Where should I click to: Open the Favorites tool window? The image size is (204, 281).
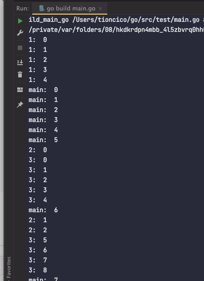click(x=9, y=268)
